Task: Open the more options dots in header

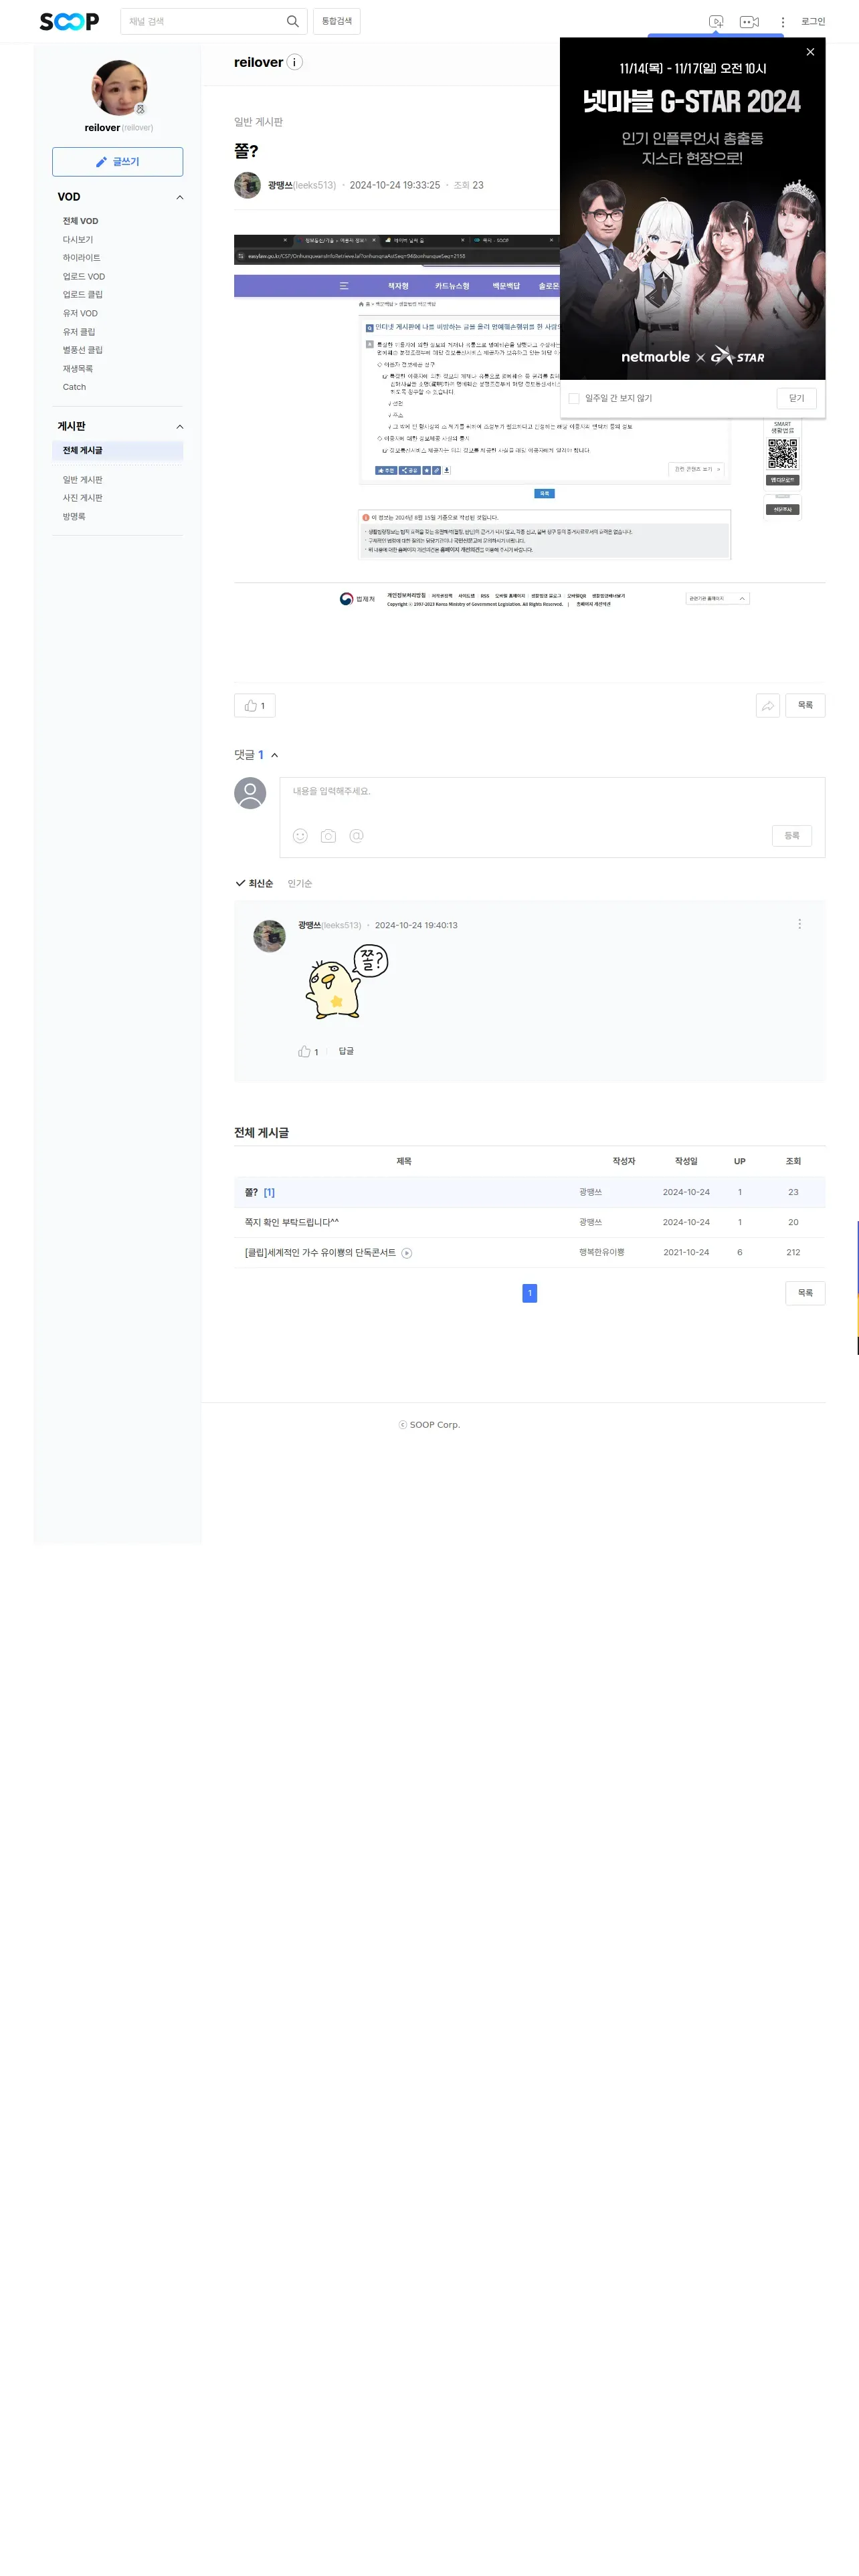Action: (x=782, y=22)
